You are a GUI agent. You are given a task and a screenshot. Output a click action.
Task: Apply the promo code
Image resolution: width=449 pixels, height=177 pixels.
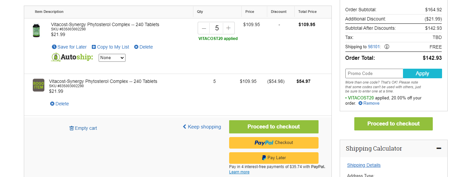(x=423, y=73)
